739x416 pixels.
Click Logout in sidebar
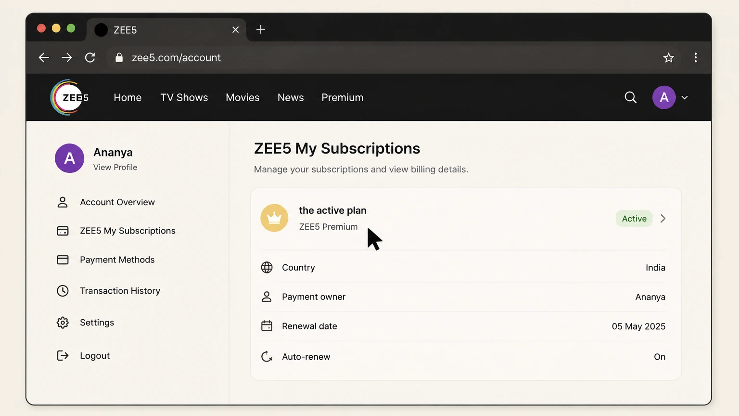[95, 355]
